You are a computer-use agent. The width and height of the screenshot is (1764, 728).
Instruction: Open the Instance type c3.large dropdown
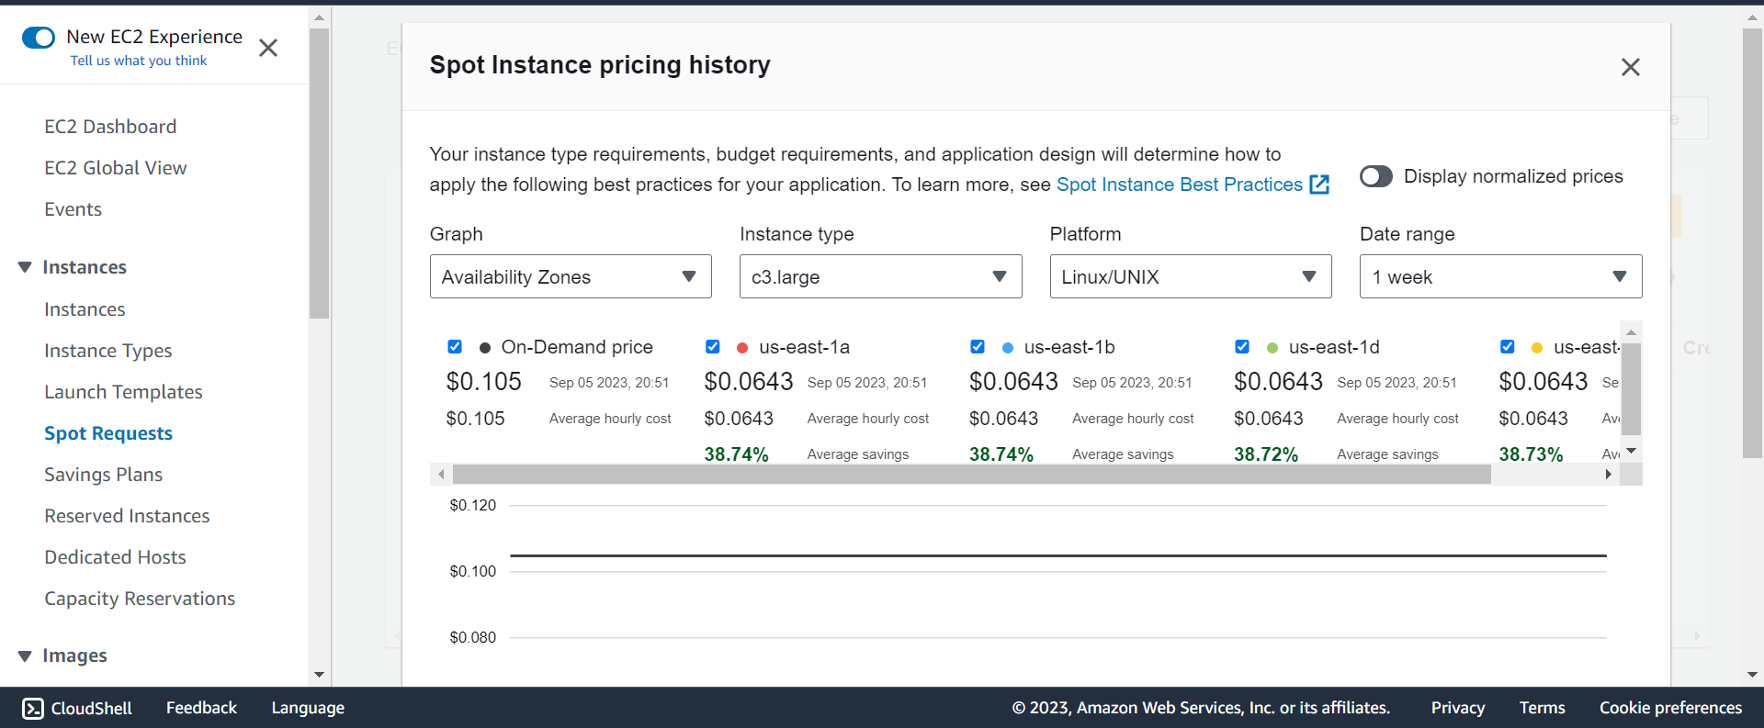pyautogui.click(x=880, y=276)
